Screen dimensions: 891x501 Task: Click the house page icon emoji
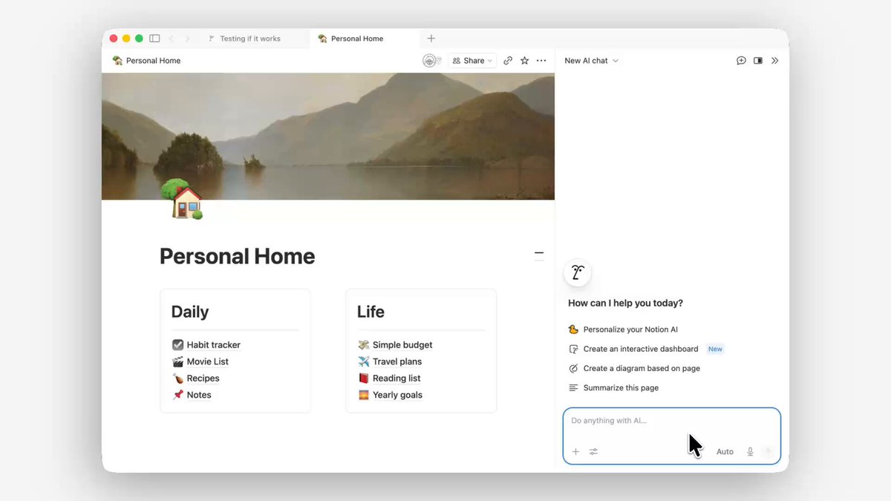tap(182, 199)
